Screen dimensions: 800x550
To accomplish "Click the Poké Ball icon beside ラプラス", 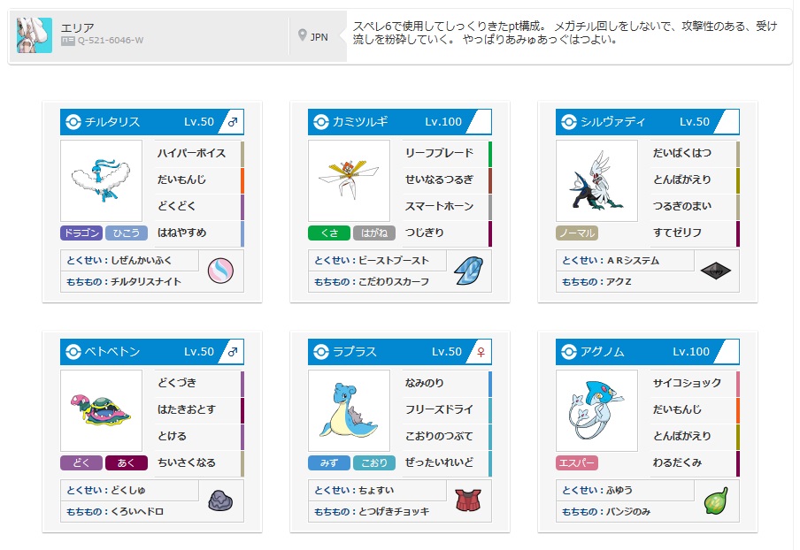I will coord(321,352).
